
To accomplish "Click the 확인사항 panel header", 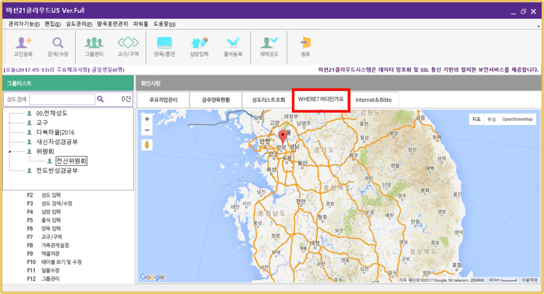I will tap(338, 83).
